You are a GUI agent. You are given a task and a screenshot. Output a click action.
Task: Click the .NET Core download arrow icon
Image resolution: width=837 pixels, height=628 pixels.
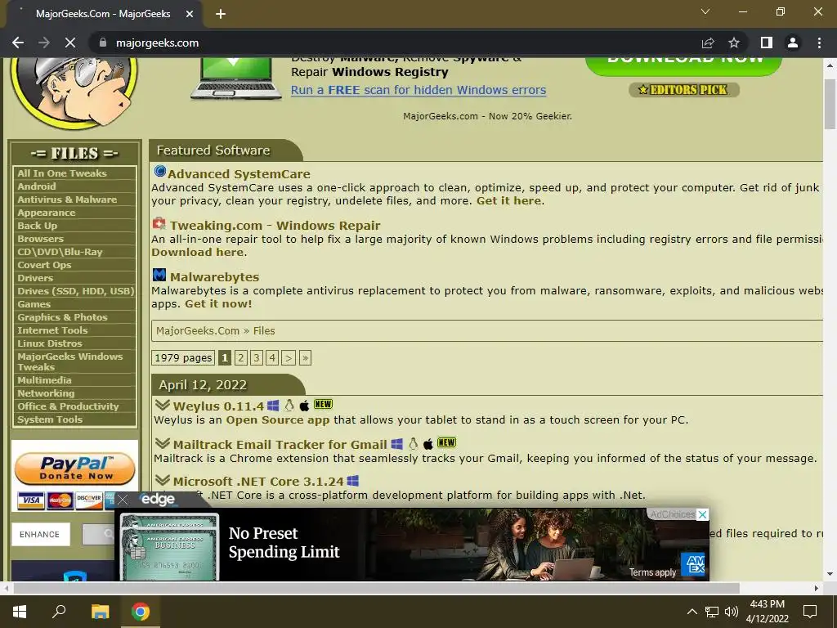click(x=163, y=480)
